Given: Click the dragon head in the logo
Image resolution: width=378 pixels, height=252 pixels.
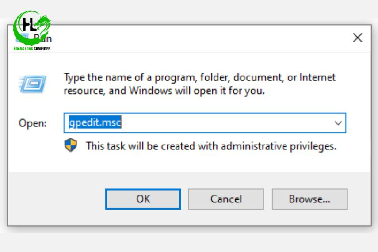Looking at the screenshot, I should [45, 22].
